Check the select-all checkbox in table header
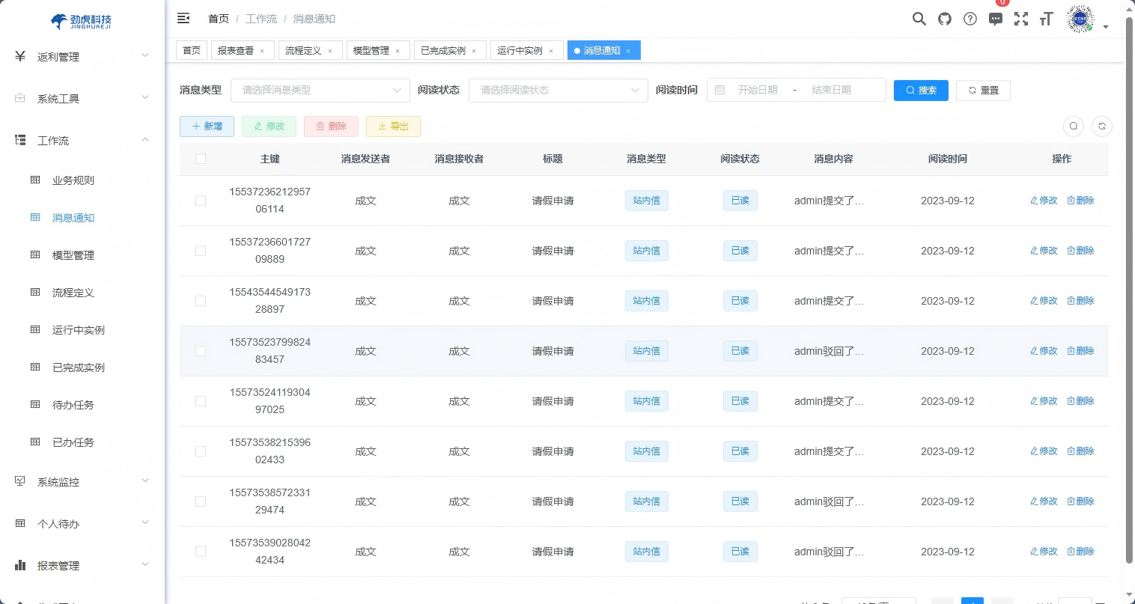The width and height of the screenshot is (1135, 604). (x=201, y=159)
